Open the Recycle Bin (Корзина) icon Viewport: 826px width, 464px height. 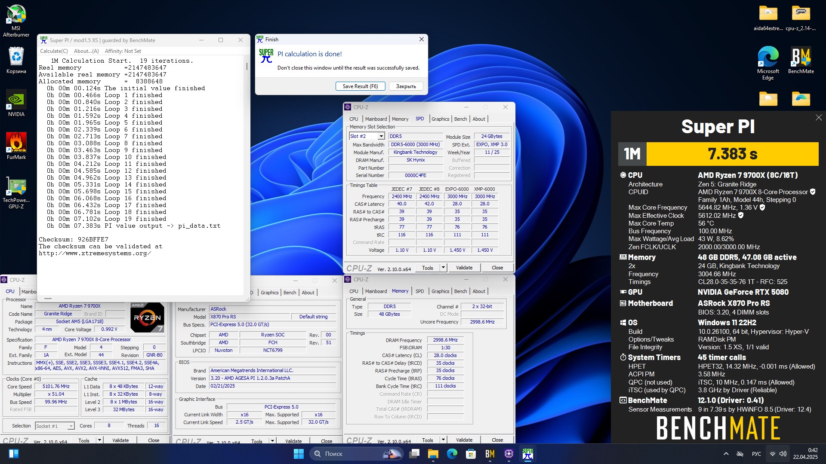click(x=16, y=60)
